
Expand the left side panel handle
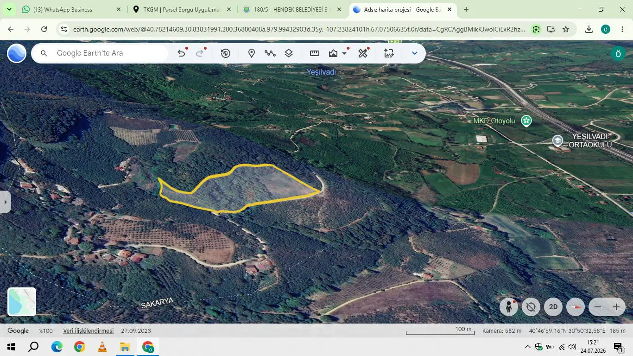[5, 202]
